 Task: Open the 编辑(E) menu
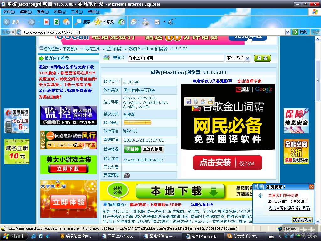pyautogui.click(x=26, y=12)
